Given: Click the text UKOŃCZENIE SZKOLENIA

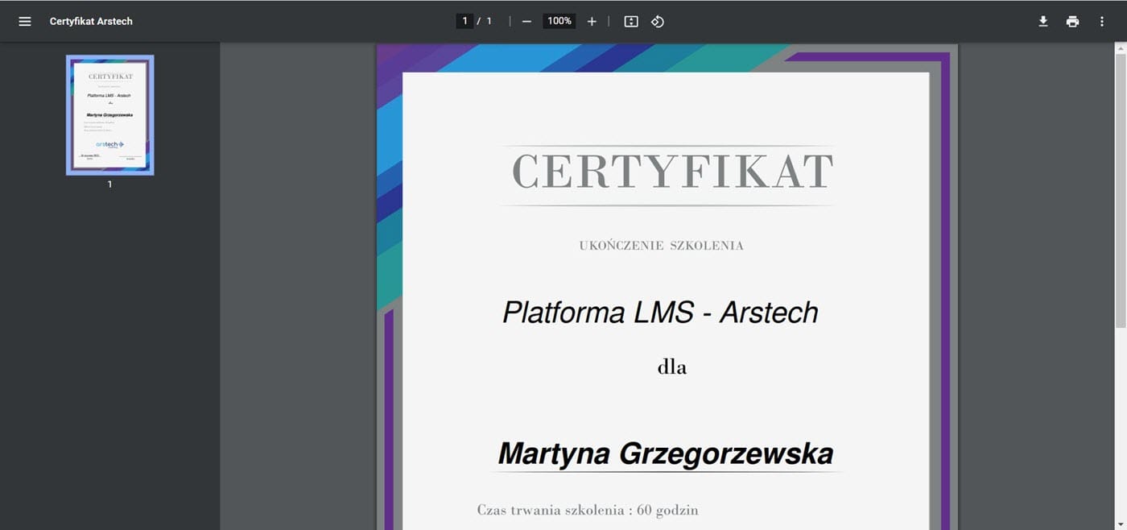Looking at the screenshot, I should (x=662, y=246).
